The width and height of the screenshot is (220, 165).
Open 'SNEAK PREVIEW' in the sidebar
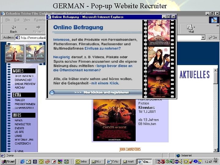coord(25,84)
